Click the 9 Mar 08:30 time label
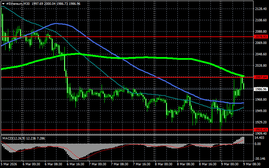This screenshot has height=168, width=269. click(252, 164)
